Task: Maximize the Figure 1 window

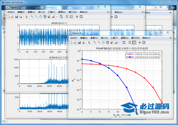Action: click(98, 6)
